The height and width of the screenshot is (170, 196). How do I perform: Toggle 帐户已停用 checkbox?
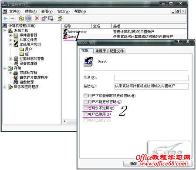point(85,114)
